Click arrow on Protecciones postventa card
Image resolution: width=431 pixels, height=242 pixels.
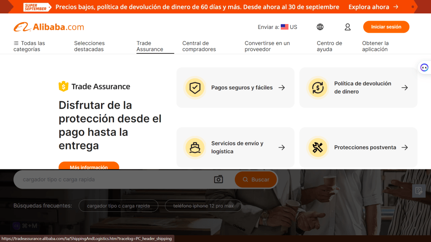[x=404, y=147]
